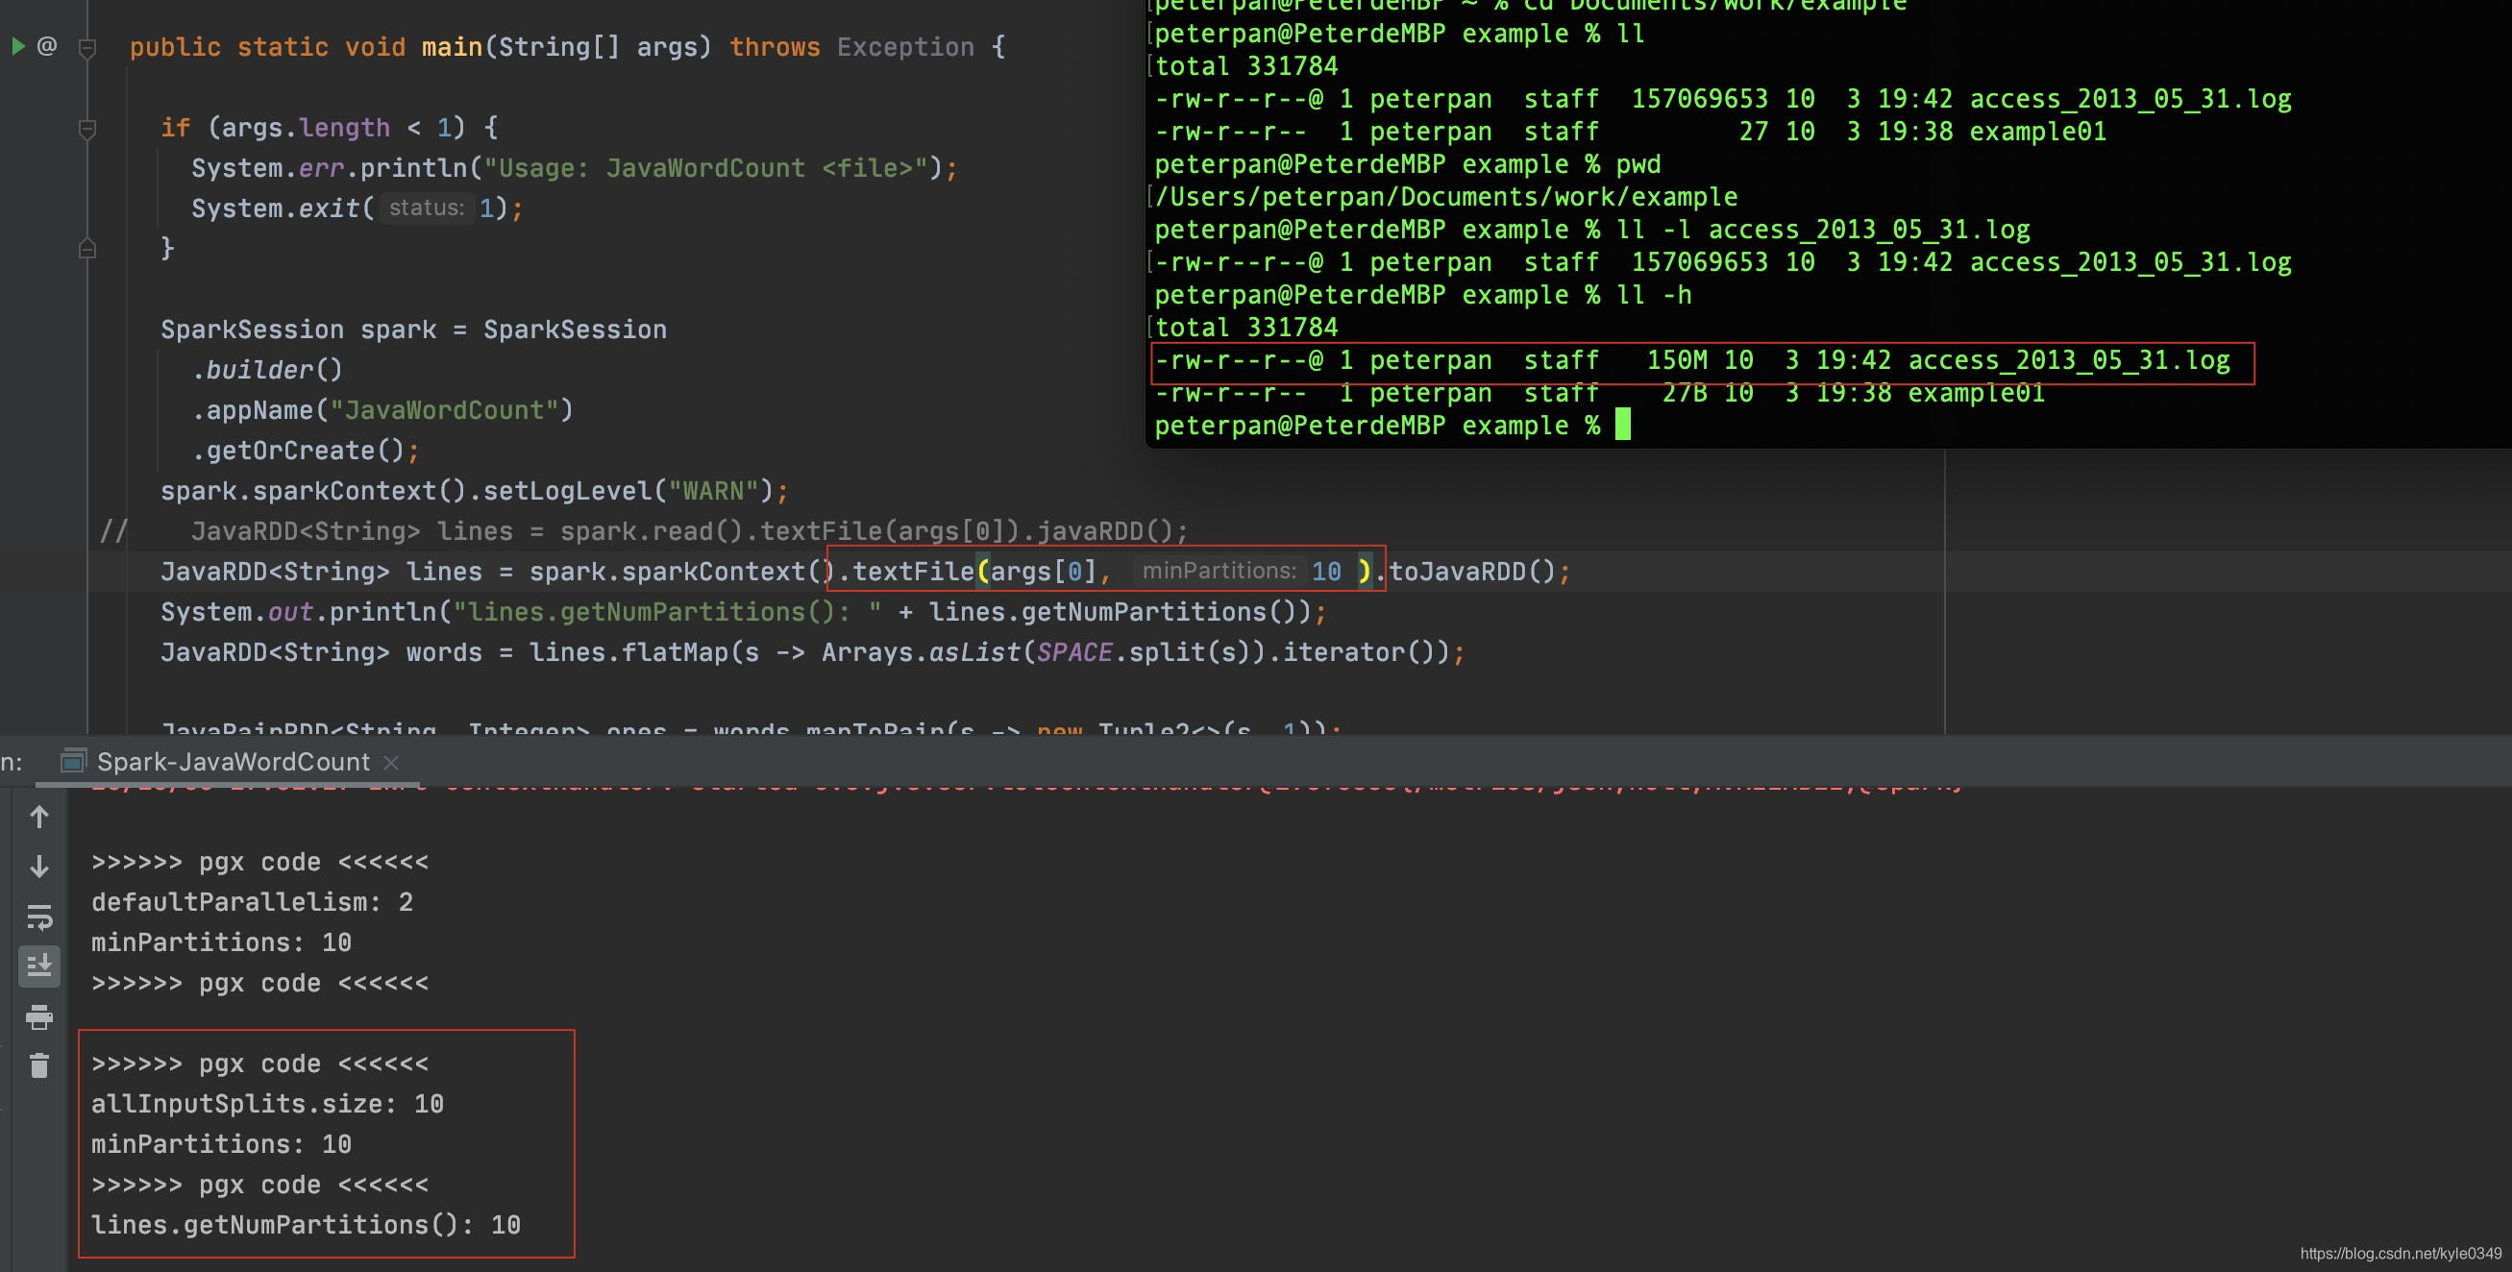Click the 'Usage: JavaWordCount <file>' string
Image resolution: width=2512 pixels, height=1272 pixels.
tap(706, 168)
